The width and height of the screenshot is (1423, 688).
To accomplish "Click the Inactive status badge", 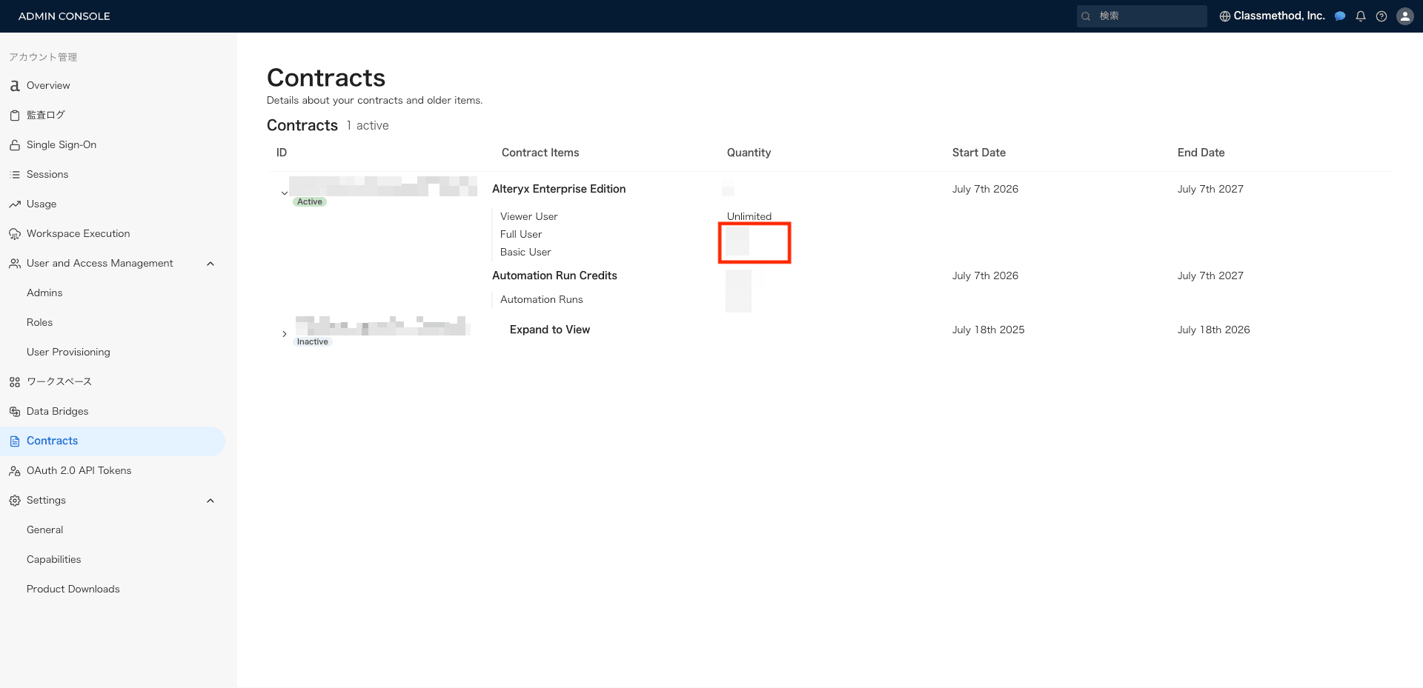I will [x=313, y=341].
